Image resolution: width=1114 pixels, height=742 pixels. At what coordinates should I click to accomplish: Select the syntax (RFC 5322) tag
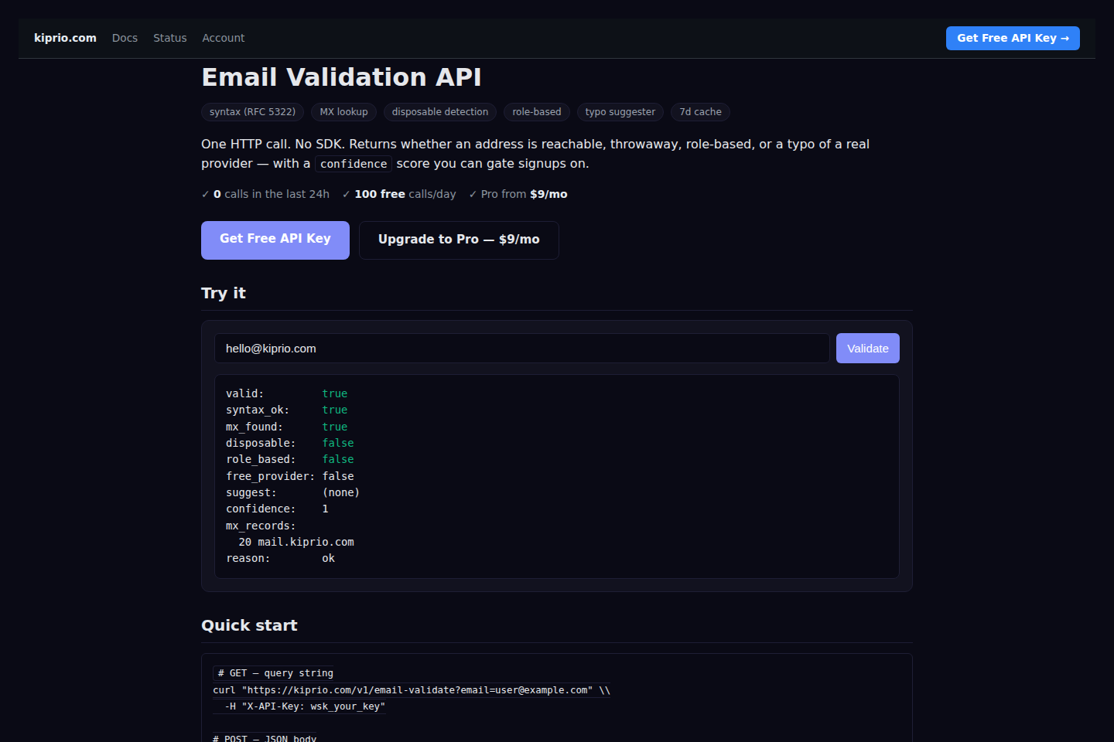click(x=252, y=112)
